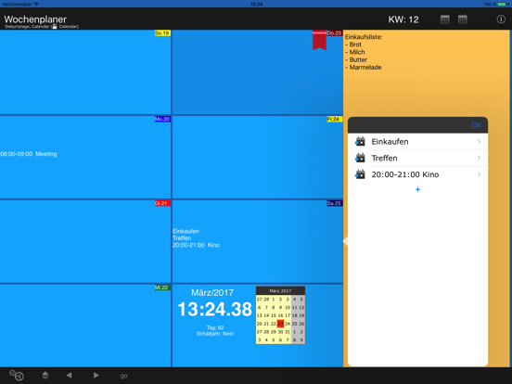The height and width of the screenshot is (384, 512).
Task: Expand chevron on Treffen row
Action: [479, 158]
